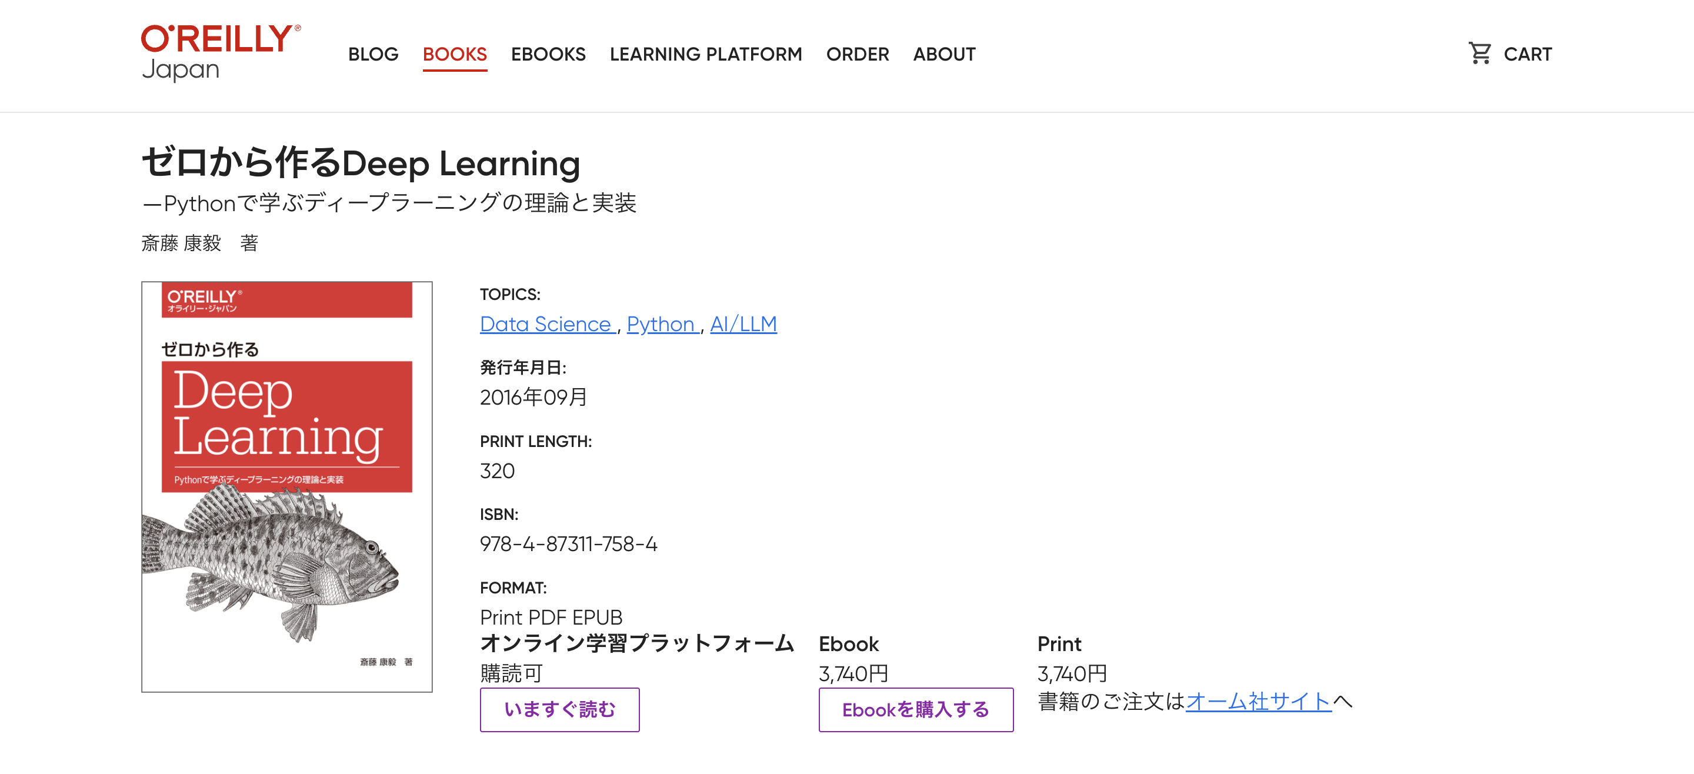Viewport: 1694px width, 774px height.
Task: Go to the EBOOKS section
Action: coord(548,54)
